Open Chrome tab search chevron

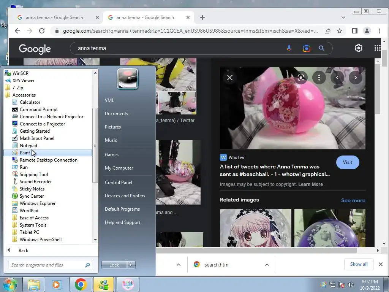click(x=343, y=17)
